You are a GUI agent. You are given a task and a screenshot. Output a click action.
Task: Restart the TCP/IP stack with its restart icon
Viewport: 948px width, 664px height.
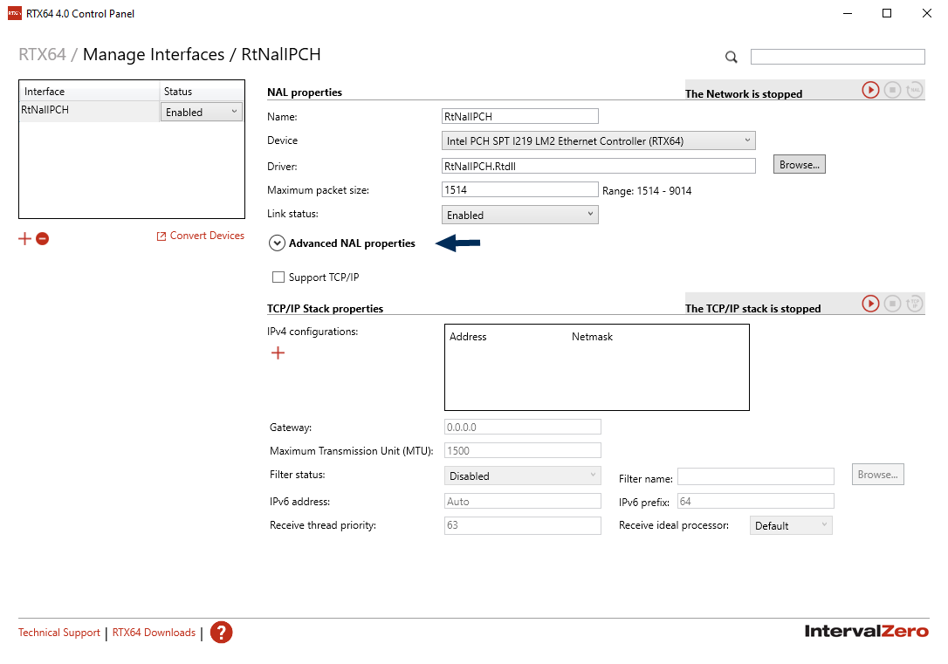[914, 304]
